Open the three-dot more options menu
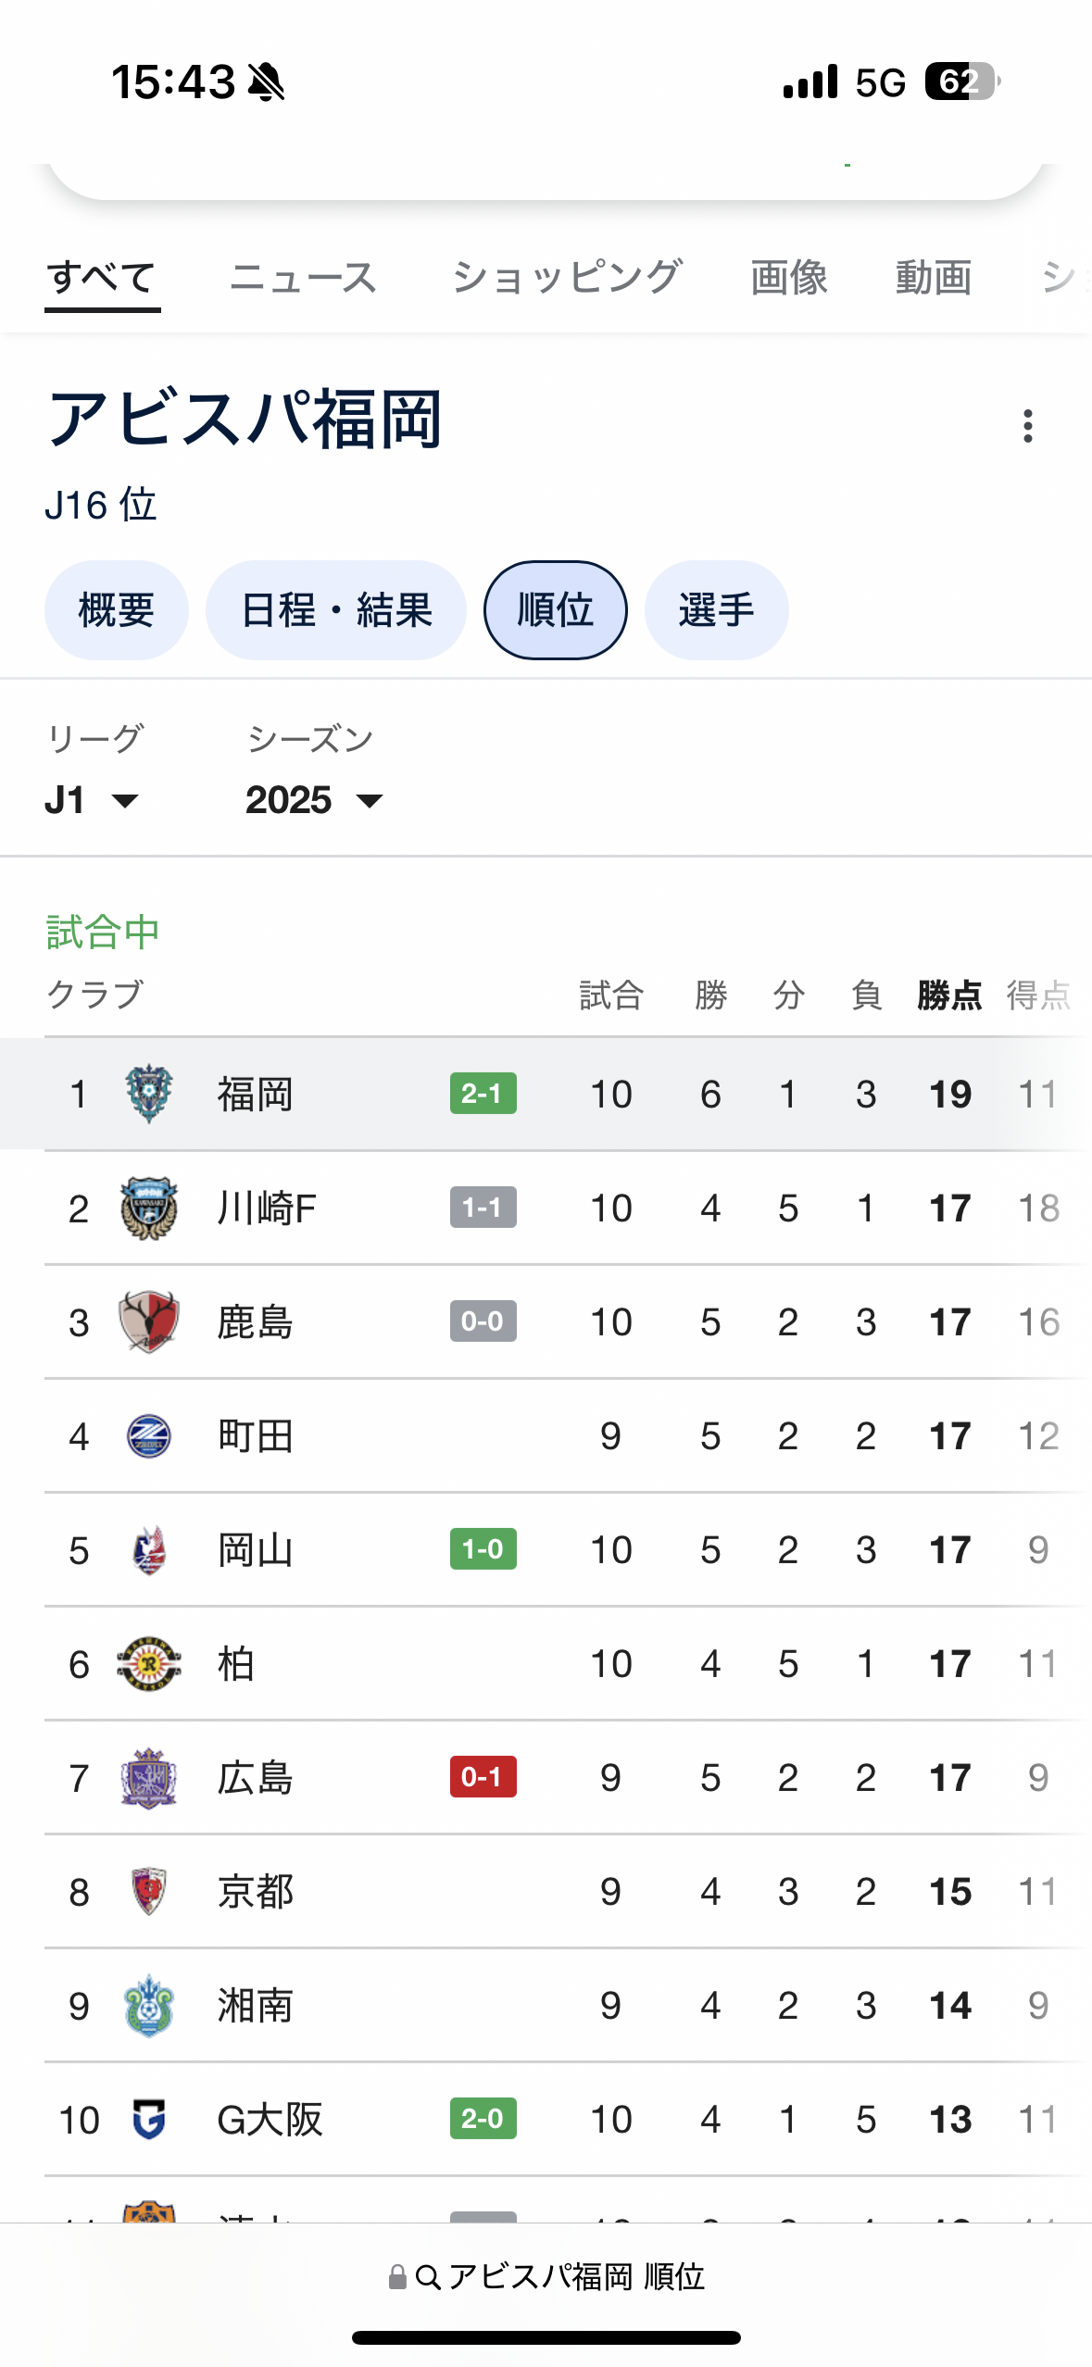1092x2367 pixels. (1027, 426)
